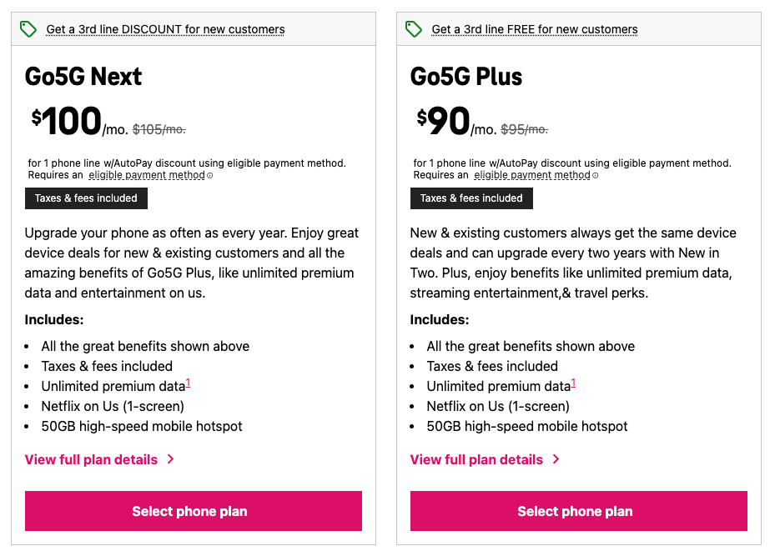Click the tag icon on Go5G Next banner
The width and height of the screenshot is (775, 556).
coord(28,29)
